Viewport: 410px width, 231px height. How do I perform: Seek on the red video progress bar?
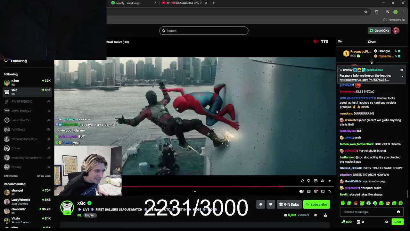point(227,187)
